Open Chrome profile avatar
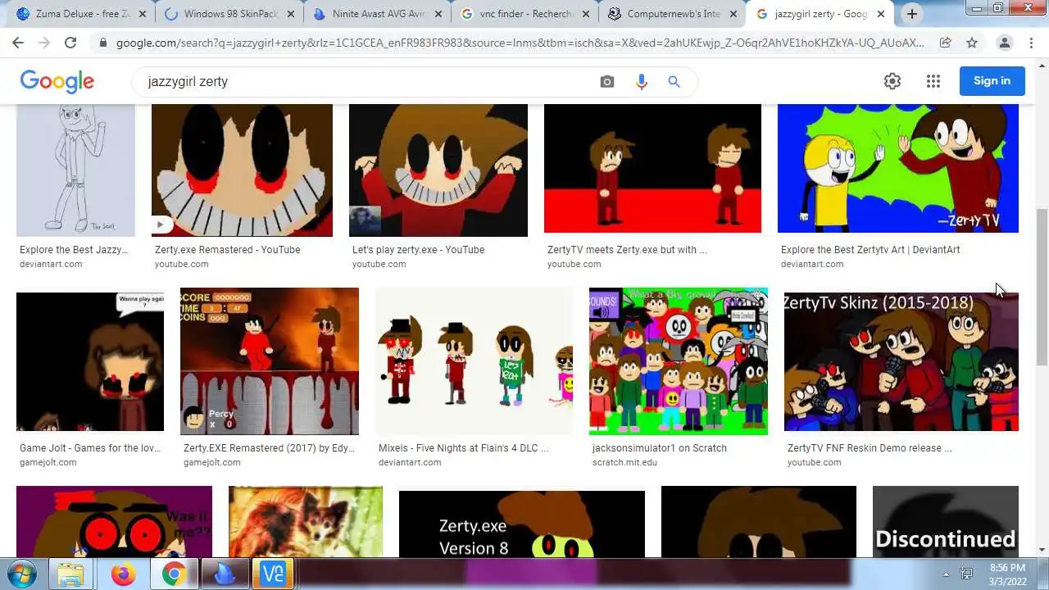1049x590 pixels. click(x=1005, y=43)
